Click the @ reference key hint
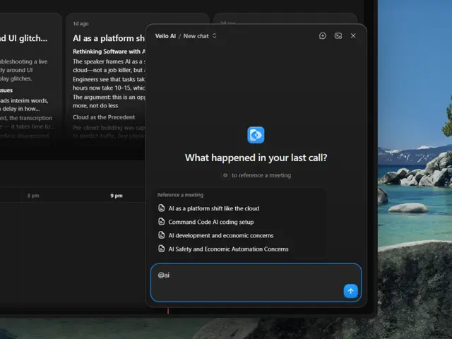The image size is (452, 339). (225, 175)
